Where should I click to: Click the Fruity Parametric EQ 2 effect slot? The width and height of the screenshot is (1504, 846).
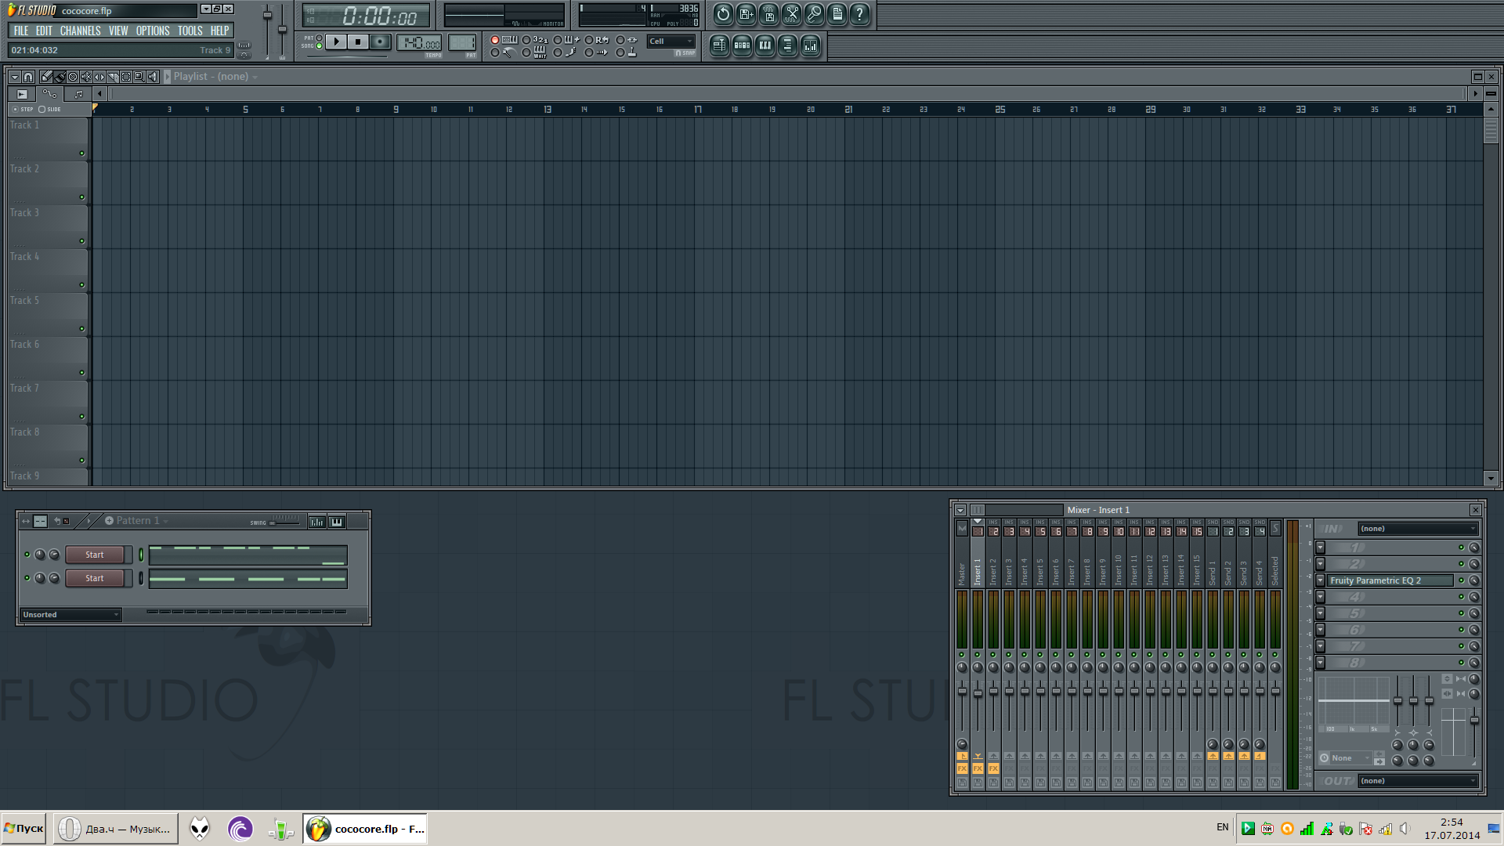[1390, 580]
